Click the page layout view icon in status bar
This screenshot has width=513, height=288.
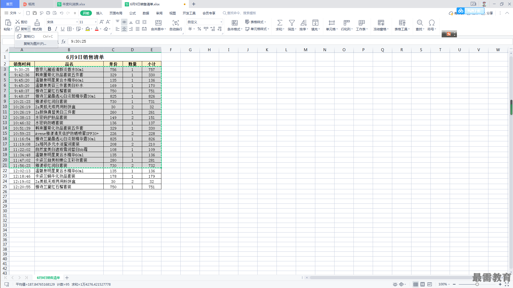pos(422,284)
